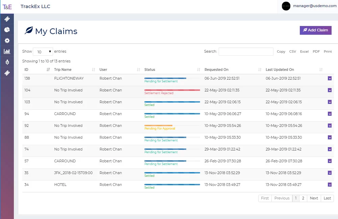Image resolution: width=338 pixels, height=219 pixels.
Task: Click the JFK_2018-02-15T09:00 trip name
Action: pyautogui.click(x=73, y=173)
